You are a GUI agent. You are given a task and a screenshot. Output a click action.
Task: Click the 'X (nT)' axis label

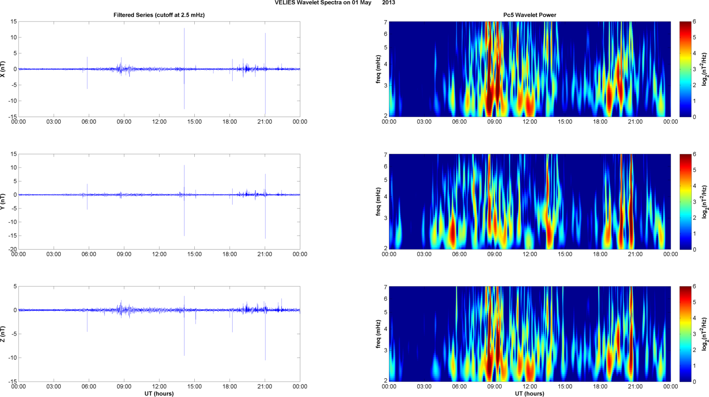(x=3, y=69)
